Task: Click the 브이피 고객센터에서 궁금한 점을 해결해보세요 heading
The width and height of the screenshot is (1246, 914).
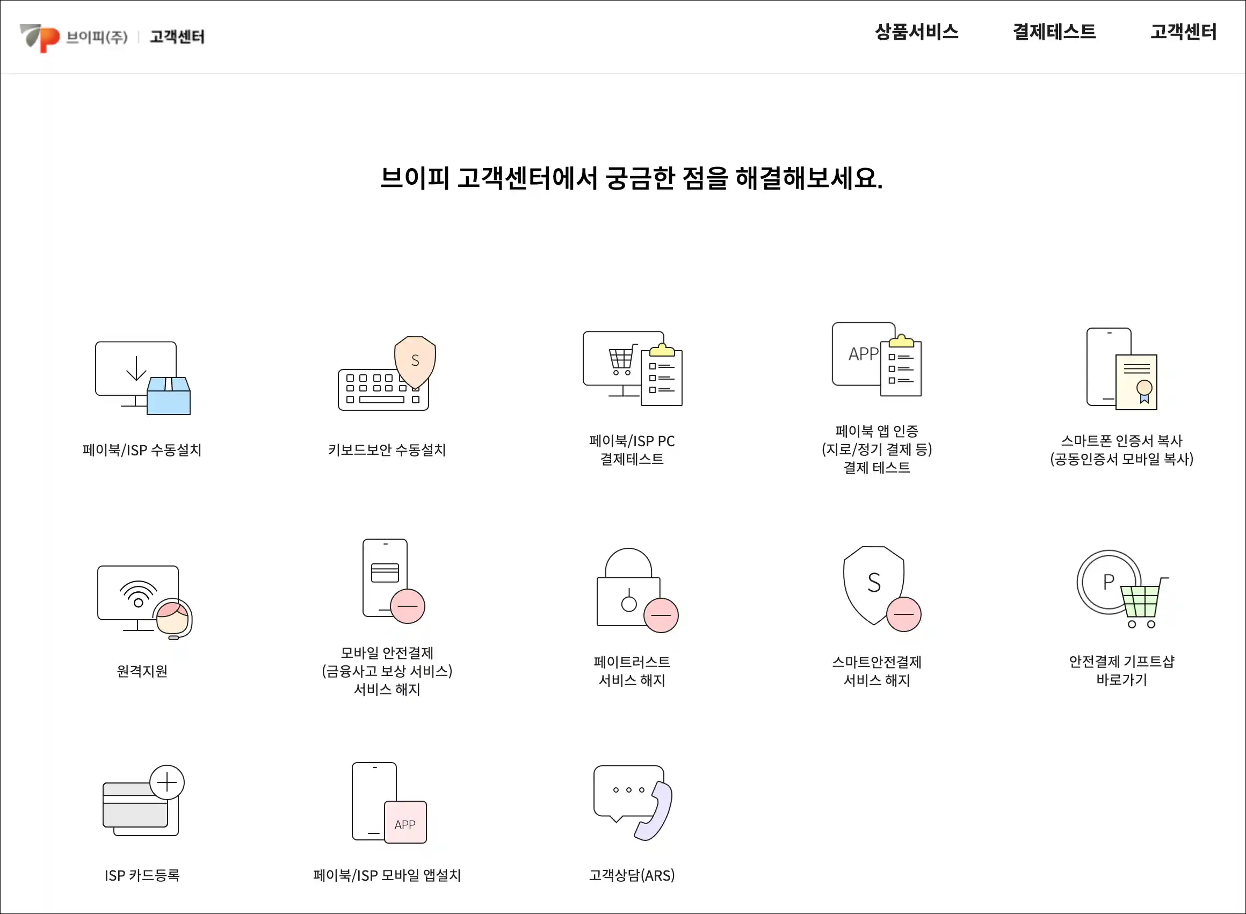Action: (631, 178)
